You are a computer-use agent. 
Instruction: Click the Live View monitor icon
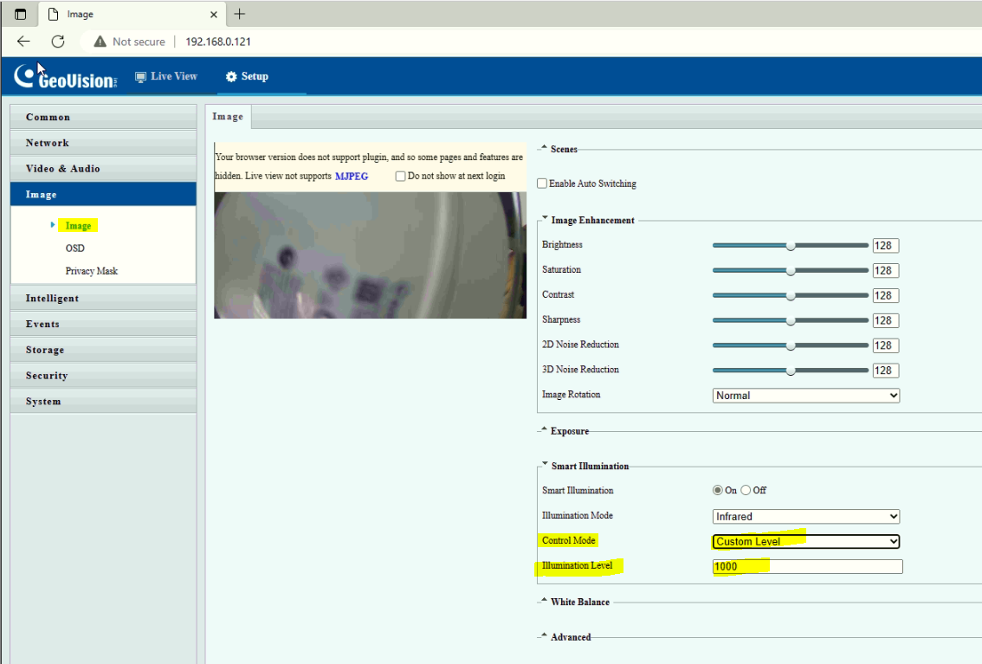click(x=140, y=76)
